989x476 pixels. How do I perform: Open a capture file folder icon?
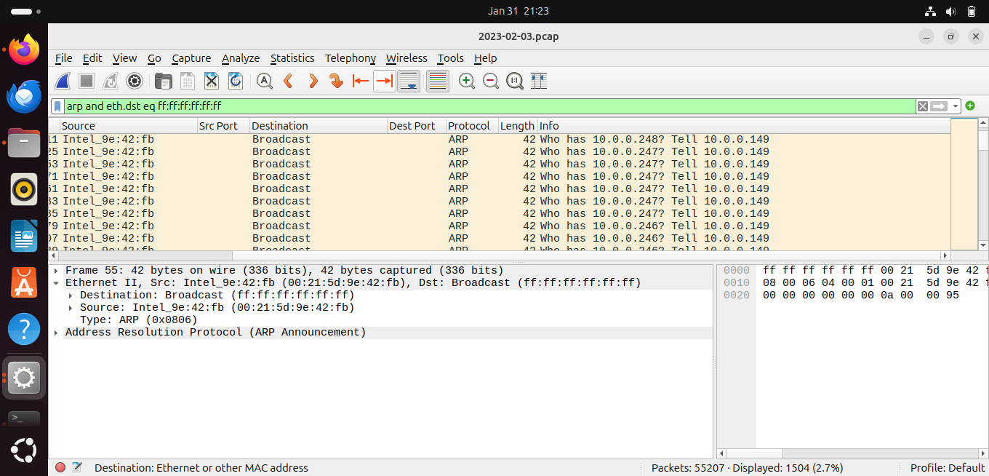164,81
